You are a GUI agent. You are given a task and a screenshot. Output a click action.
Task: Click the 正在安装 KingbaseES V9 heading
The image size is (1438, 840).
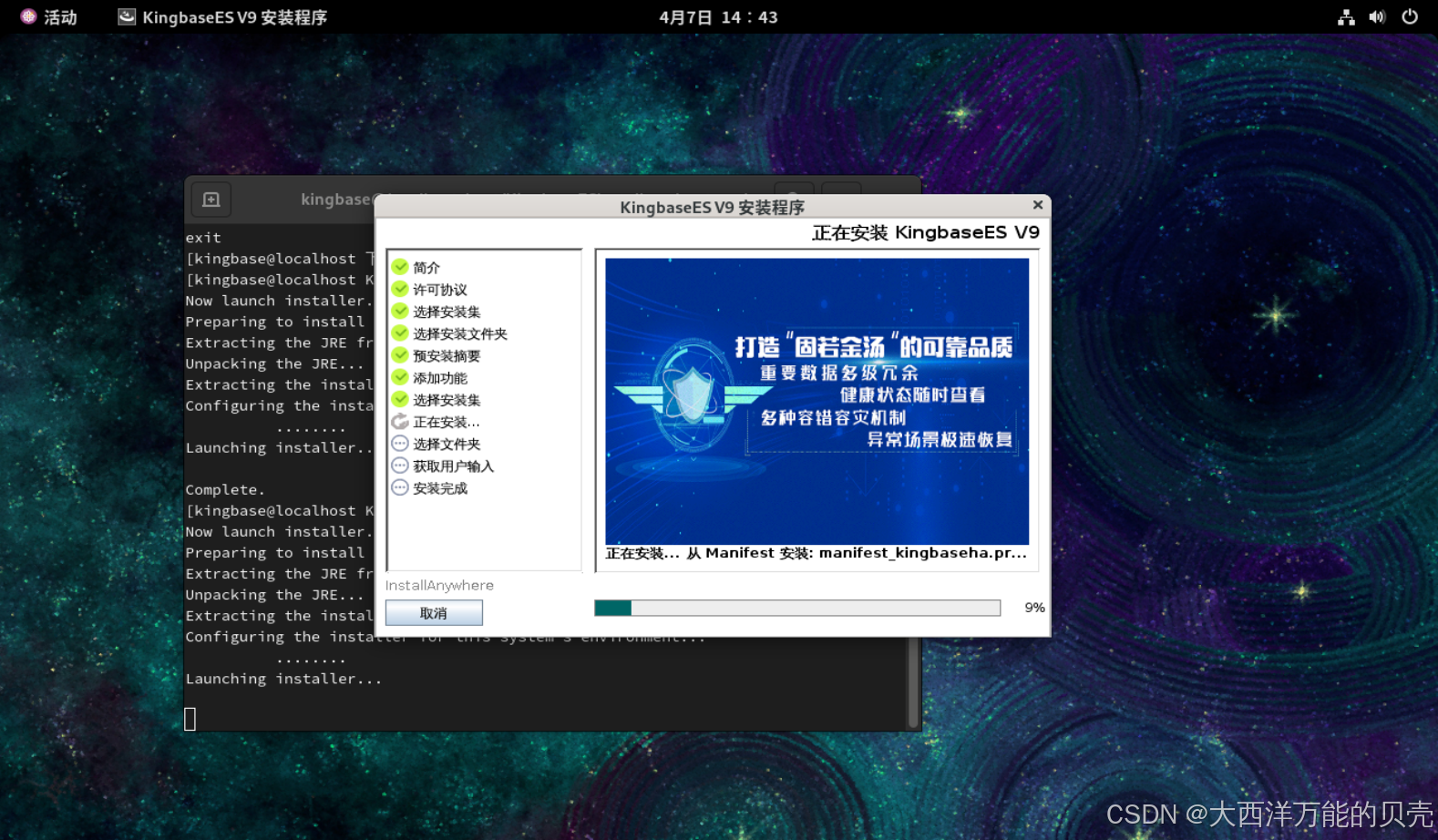click(x=926, y=232)
